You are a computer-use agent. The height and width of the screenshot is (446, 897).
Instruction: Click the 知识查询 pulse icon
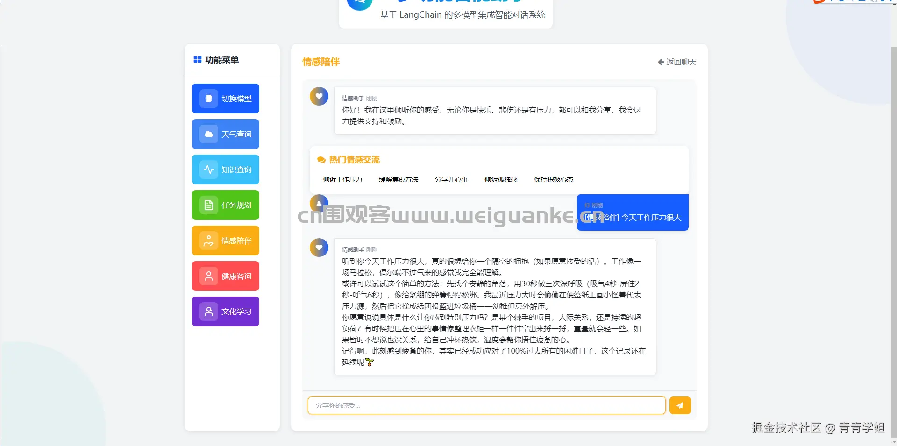(209, 170)
